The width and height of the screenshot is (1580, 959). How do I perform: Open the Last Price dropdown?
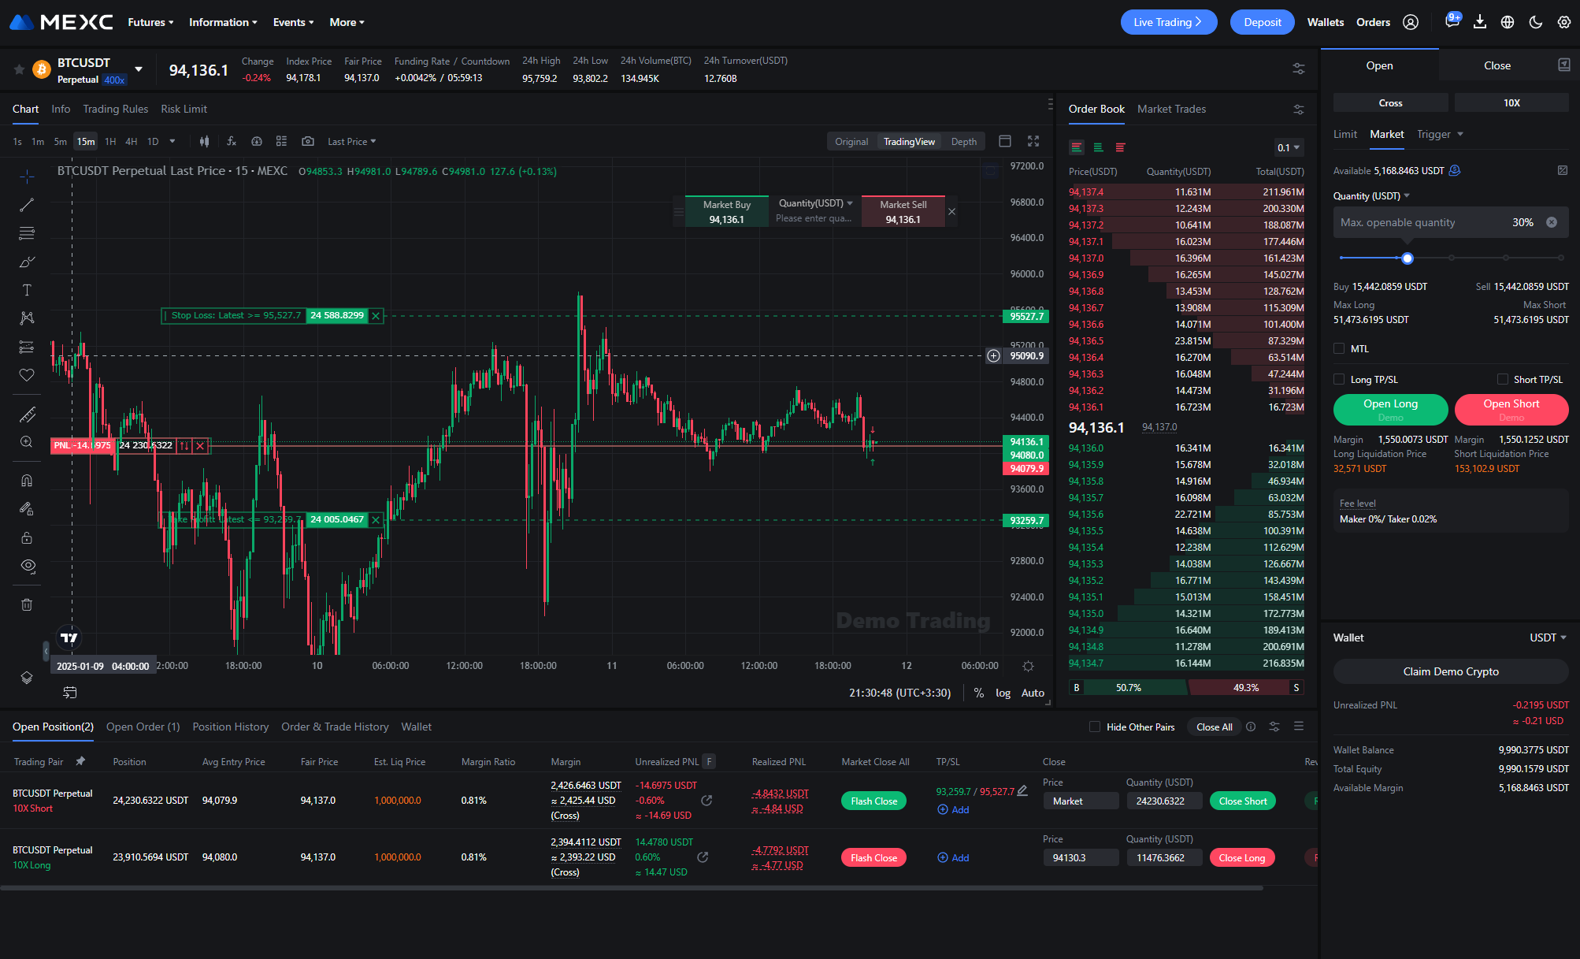coord(351,142)
